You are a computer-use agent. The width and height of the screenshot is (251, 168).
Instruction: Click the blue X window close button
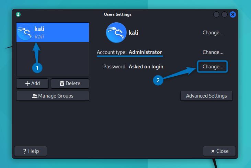click(232, 14)
